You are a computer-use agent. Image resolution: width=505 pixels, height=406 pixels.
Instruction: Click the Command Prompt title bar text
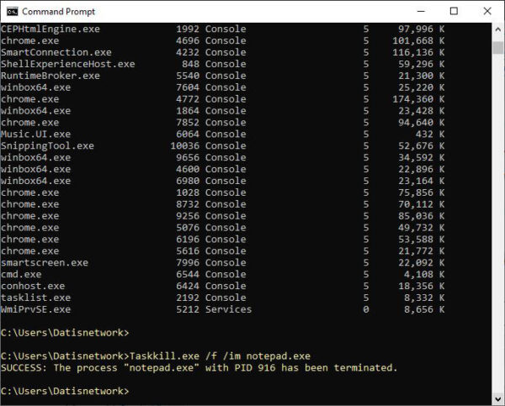pos(58,12)
